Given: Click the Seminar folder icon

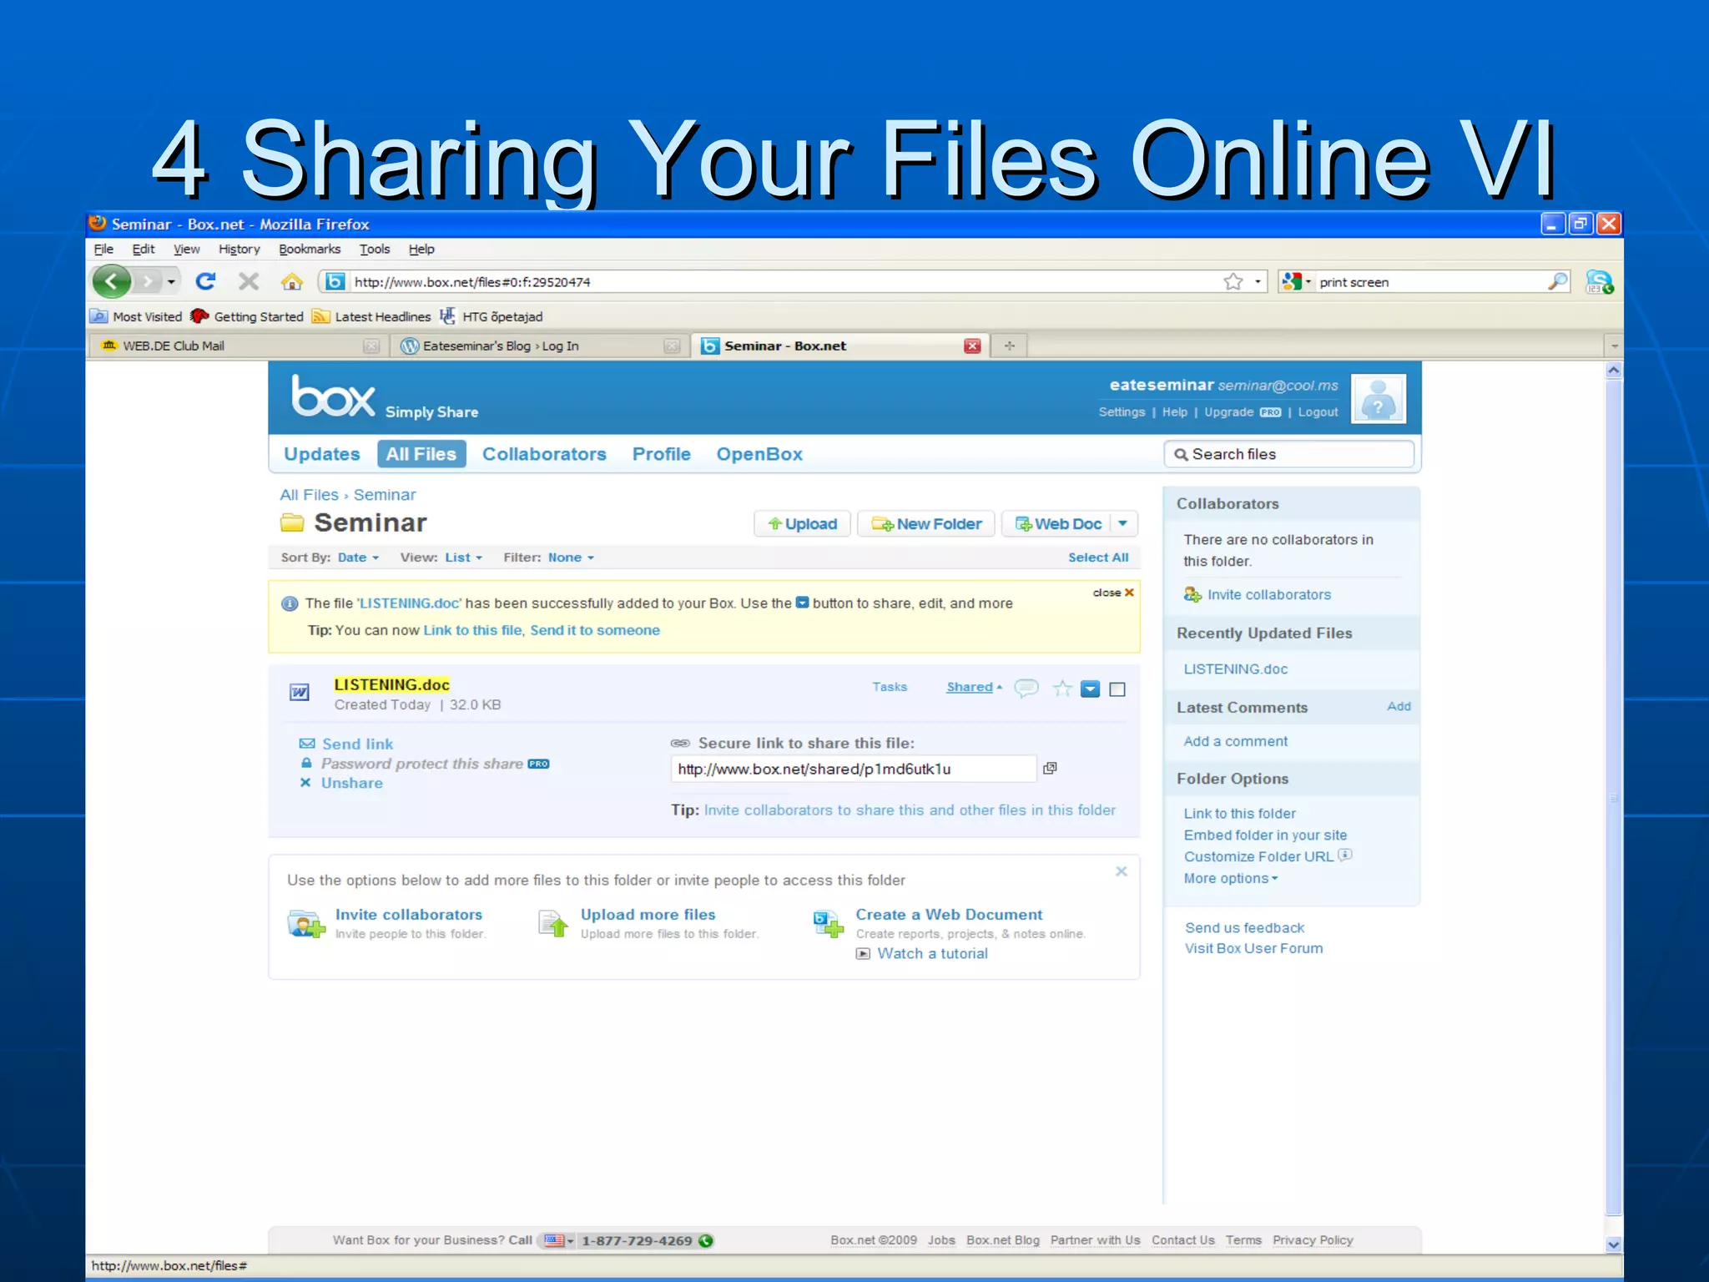Looking at the screenshot, I should point(292,523).
